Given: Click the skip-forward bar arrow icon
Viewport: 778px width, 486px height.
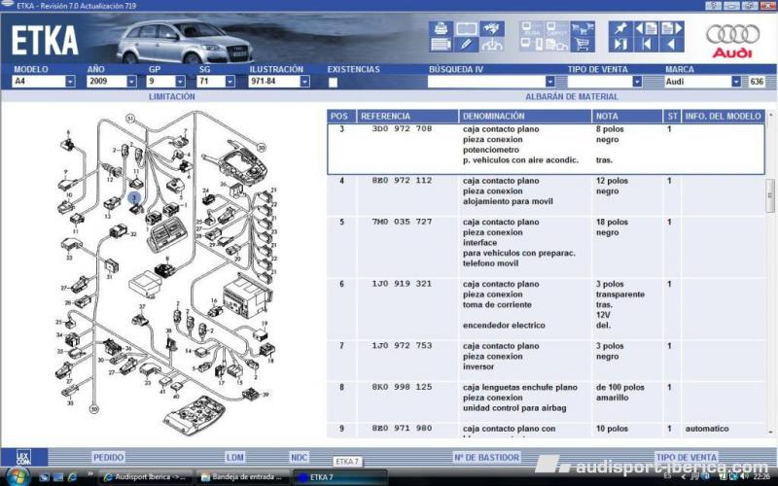Looking at the screenshot, I should coord(620,45).
